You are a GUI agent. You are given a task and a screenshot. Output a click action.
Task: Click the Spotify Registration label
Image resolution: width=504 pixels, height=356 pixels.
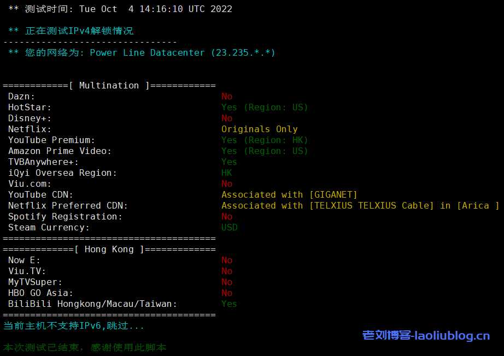point(65,216)
